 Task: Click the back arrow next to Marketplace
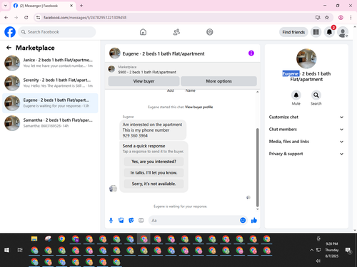[x=9, y=48]
